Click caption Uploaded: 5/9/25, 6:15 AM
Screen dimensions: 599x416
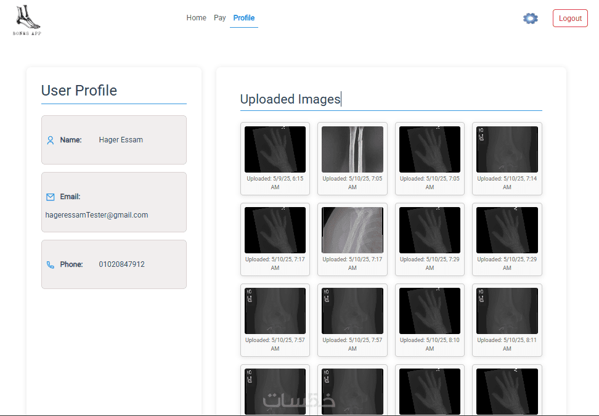(x=275, y=182)
